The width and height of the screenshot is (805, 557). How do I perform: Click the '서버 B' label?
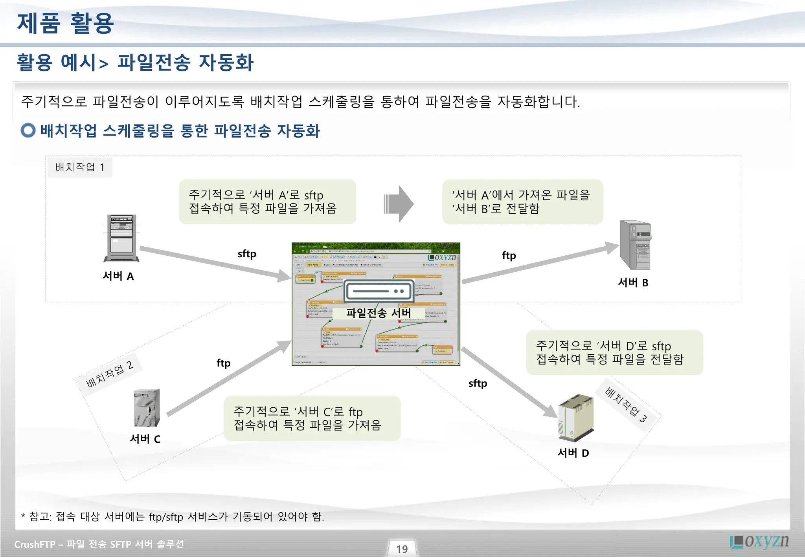[633, 282]
